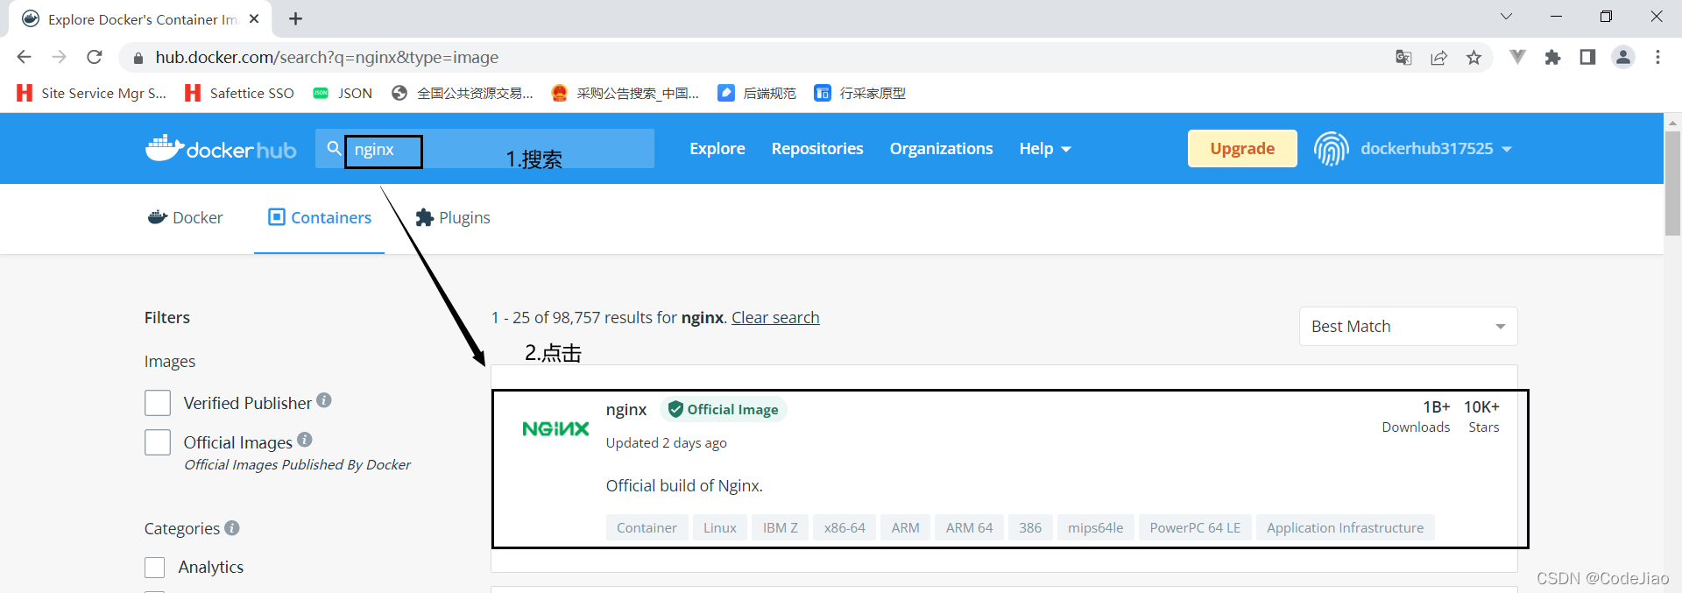Open the 全国公共资源交易 bookmark

coord(463,93)
